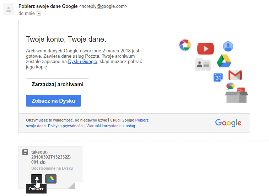Screen dimensions: 269x196
Task: Click the grey open box illustration
Action: pyautogui.click(x=236, y=97)
